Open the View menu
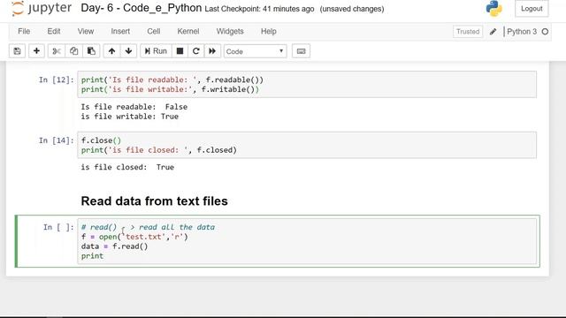 tap(86, 32)
